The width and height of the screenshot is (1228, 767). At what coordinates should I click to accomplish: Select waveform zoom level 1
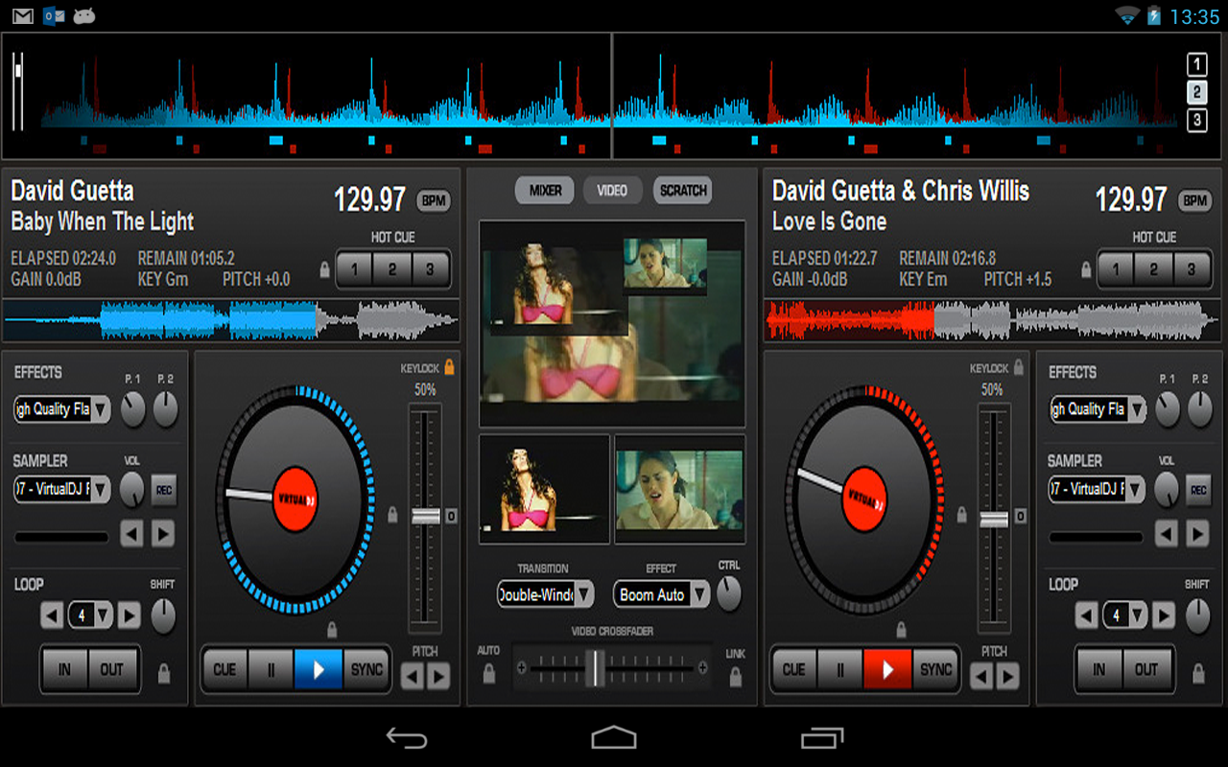(x=1196, y=64)
